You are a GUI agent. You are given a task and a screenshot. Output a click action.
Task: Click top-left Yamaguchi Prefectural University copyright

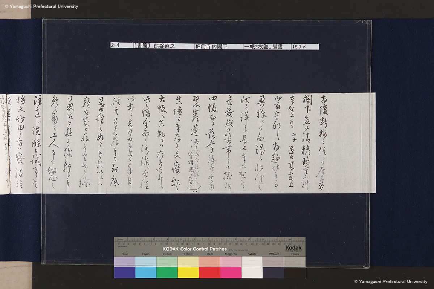click(39, 6)
